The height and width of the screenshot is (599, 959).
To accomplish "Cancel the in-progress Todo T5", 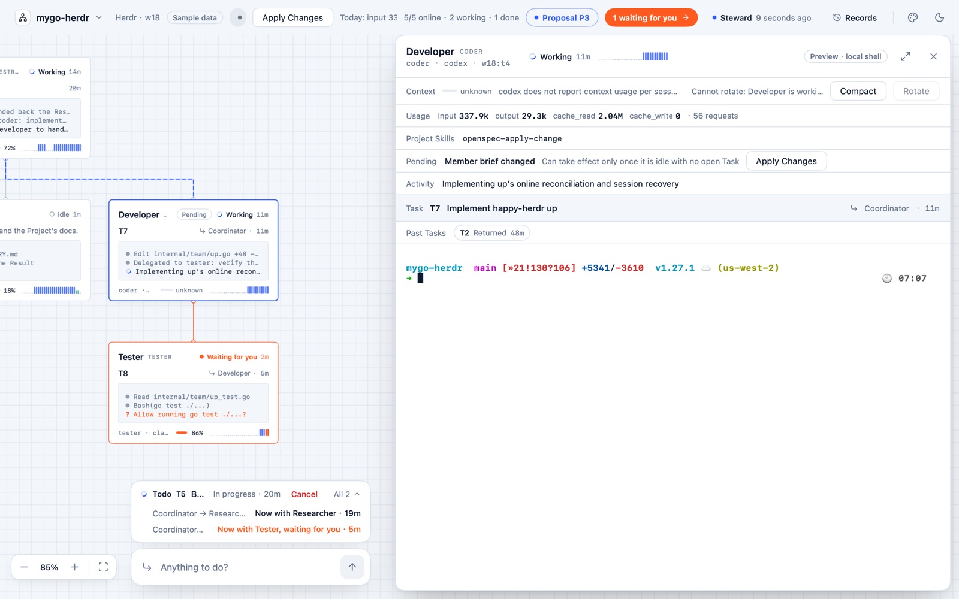I will [x=304, y=494].
